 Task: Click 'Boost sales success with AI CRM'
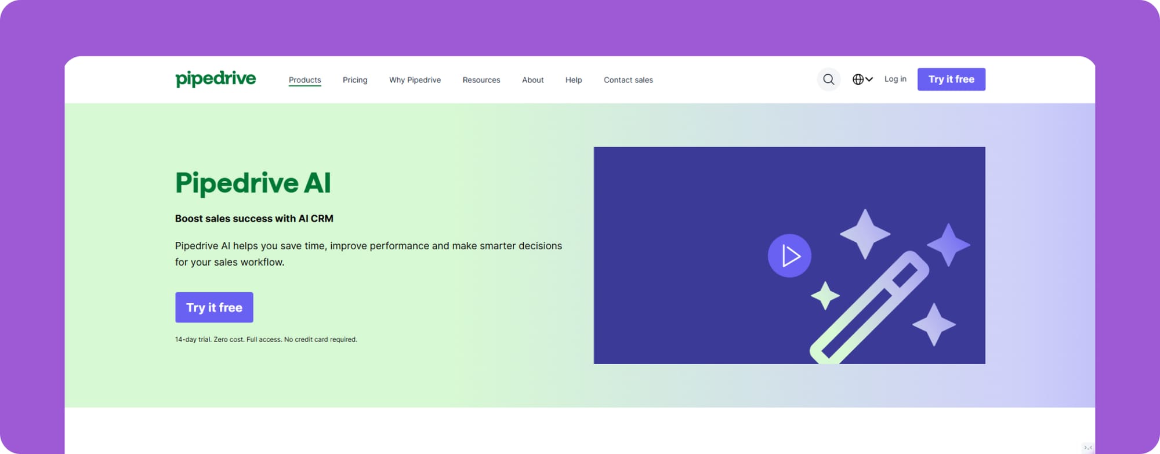tap(254, 219)
